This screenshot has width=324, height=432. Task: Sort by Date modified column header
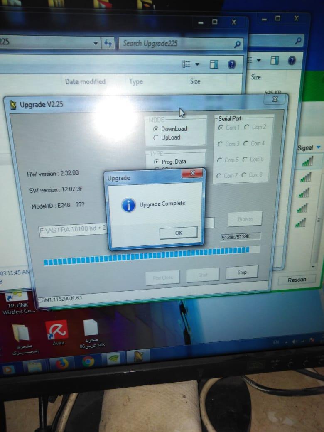click(x=85, y=82)
